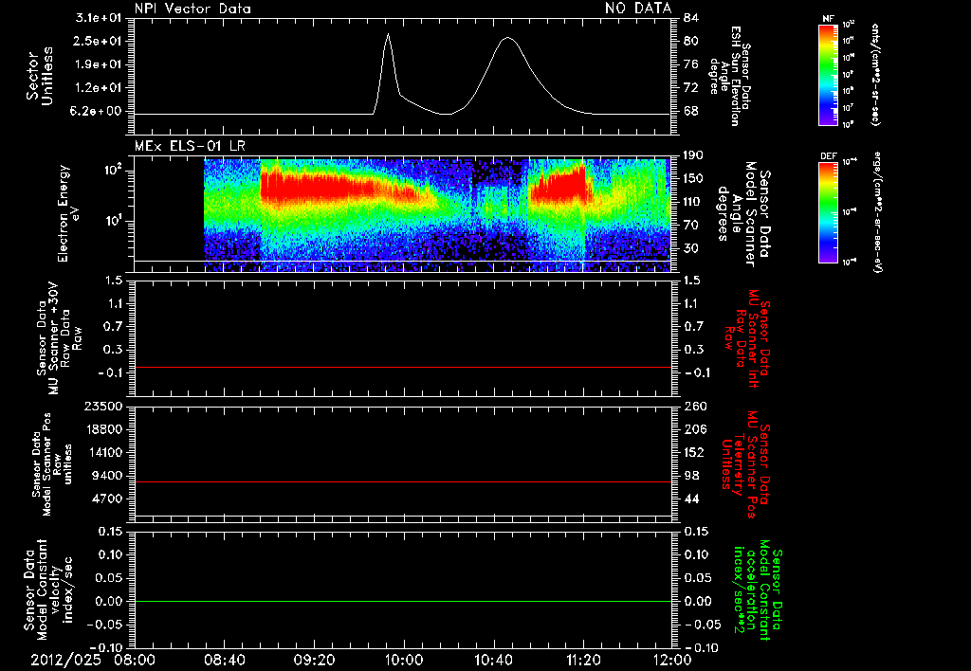Click the 'NO DATA' label
Screen dimensions: 971x671
tap(638, 9)
